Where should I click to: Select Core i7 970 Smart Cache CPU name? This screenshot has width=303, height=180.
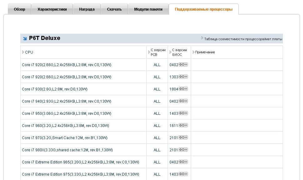[x=65, y=138]
